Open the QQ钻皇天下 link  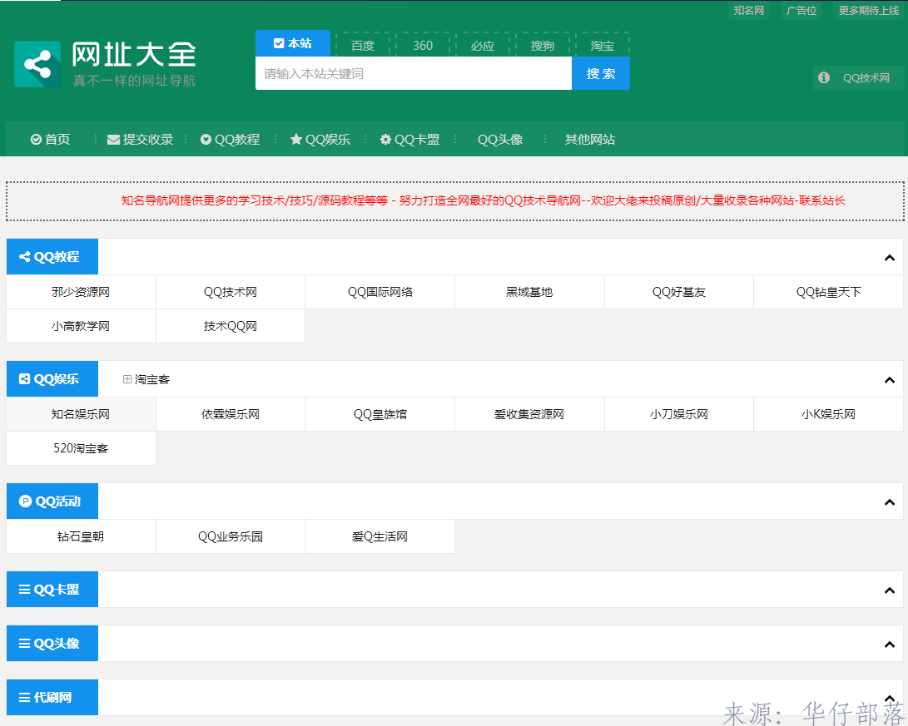[x=829, y=292]
